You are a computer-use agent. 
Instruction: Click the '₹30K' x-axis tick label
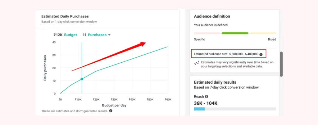(x=114, y=100)
